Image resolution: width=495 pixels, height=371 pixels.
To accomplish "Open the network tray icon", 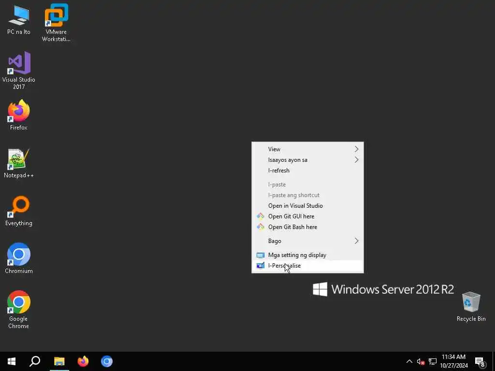I will click(x=433, y=361).
